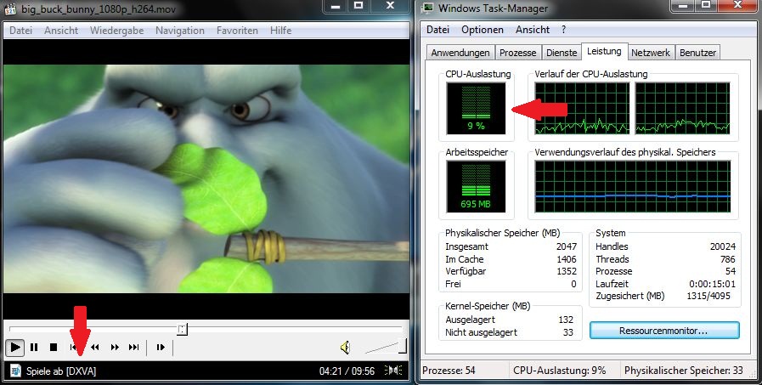Open the Ansicht menu in media player
This screenshot has width=762, height=385.
click(61, 30)
